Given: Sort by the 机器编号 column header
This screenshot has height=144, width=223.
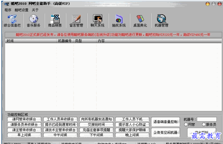Looking at the screenshot, I should click(x=65, y=41).
